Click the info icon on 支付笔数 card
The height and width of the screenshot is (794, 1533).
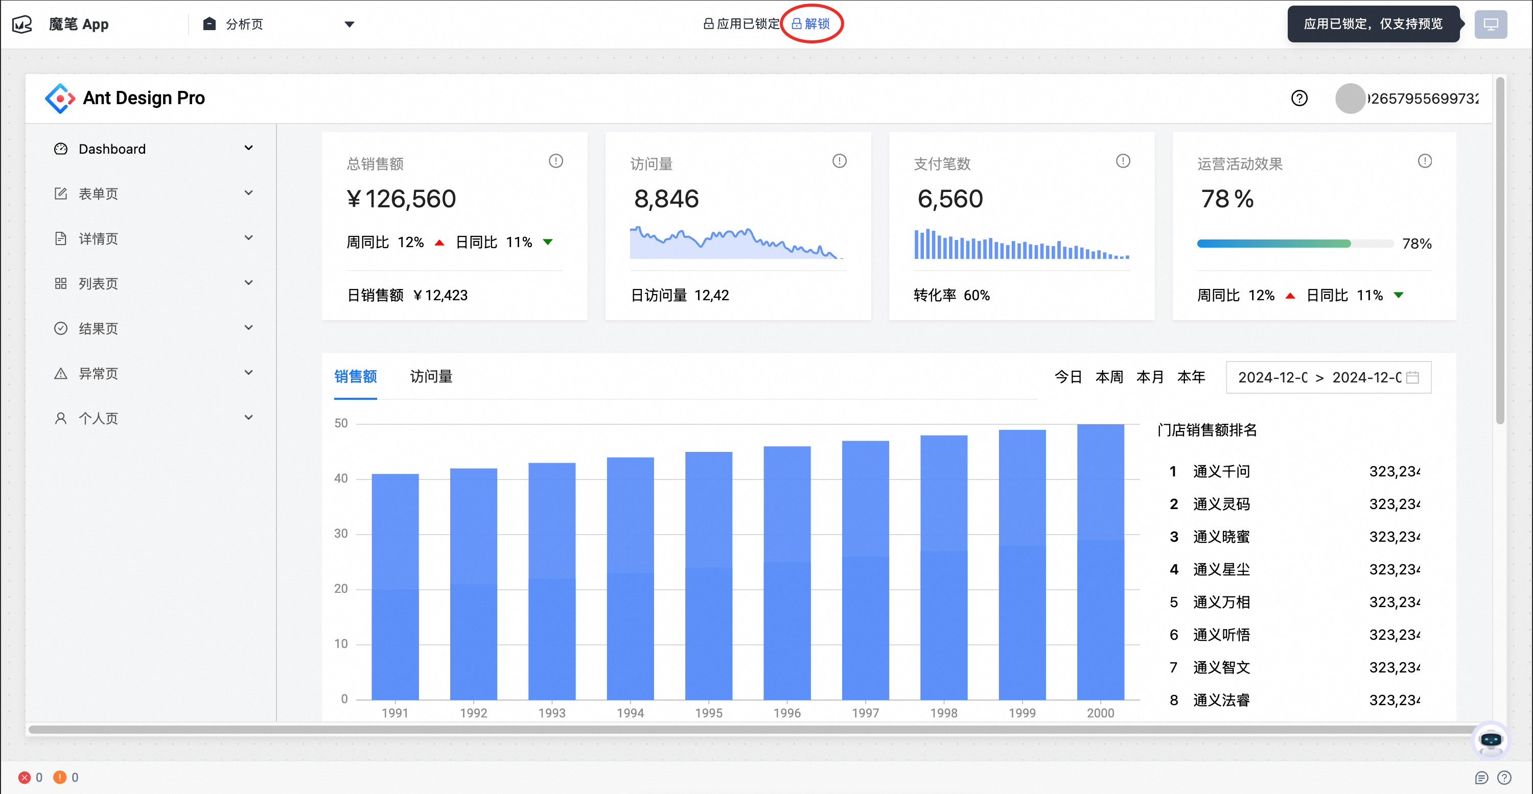point(1123,161)
